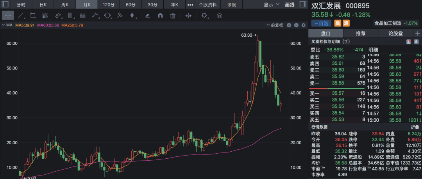Click the plus zoom-in chart icon
This screenshot has width=422, height=179.
coord(289,25)
